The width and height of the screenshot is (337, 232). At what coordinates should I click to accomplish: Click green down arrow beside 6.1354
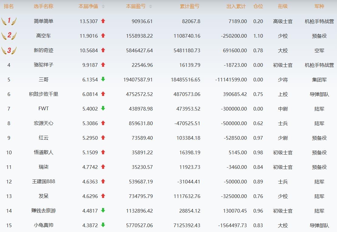(103, 79)
